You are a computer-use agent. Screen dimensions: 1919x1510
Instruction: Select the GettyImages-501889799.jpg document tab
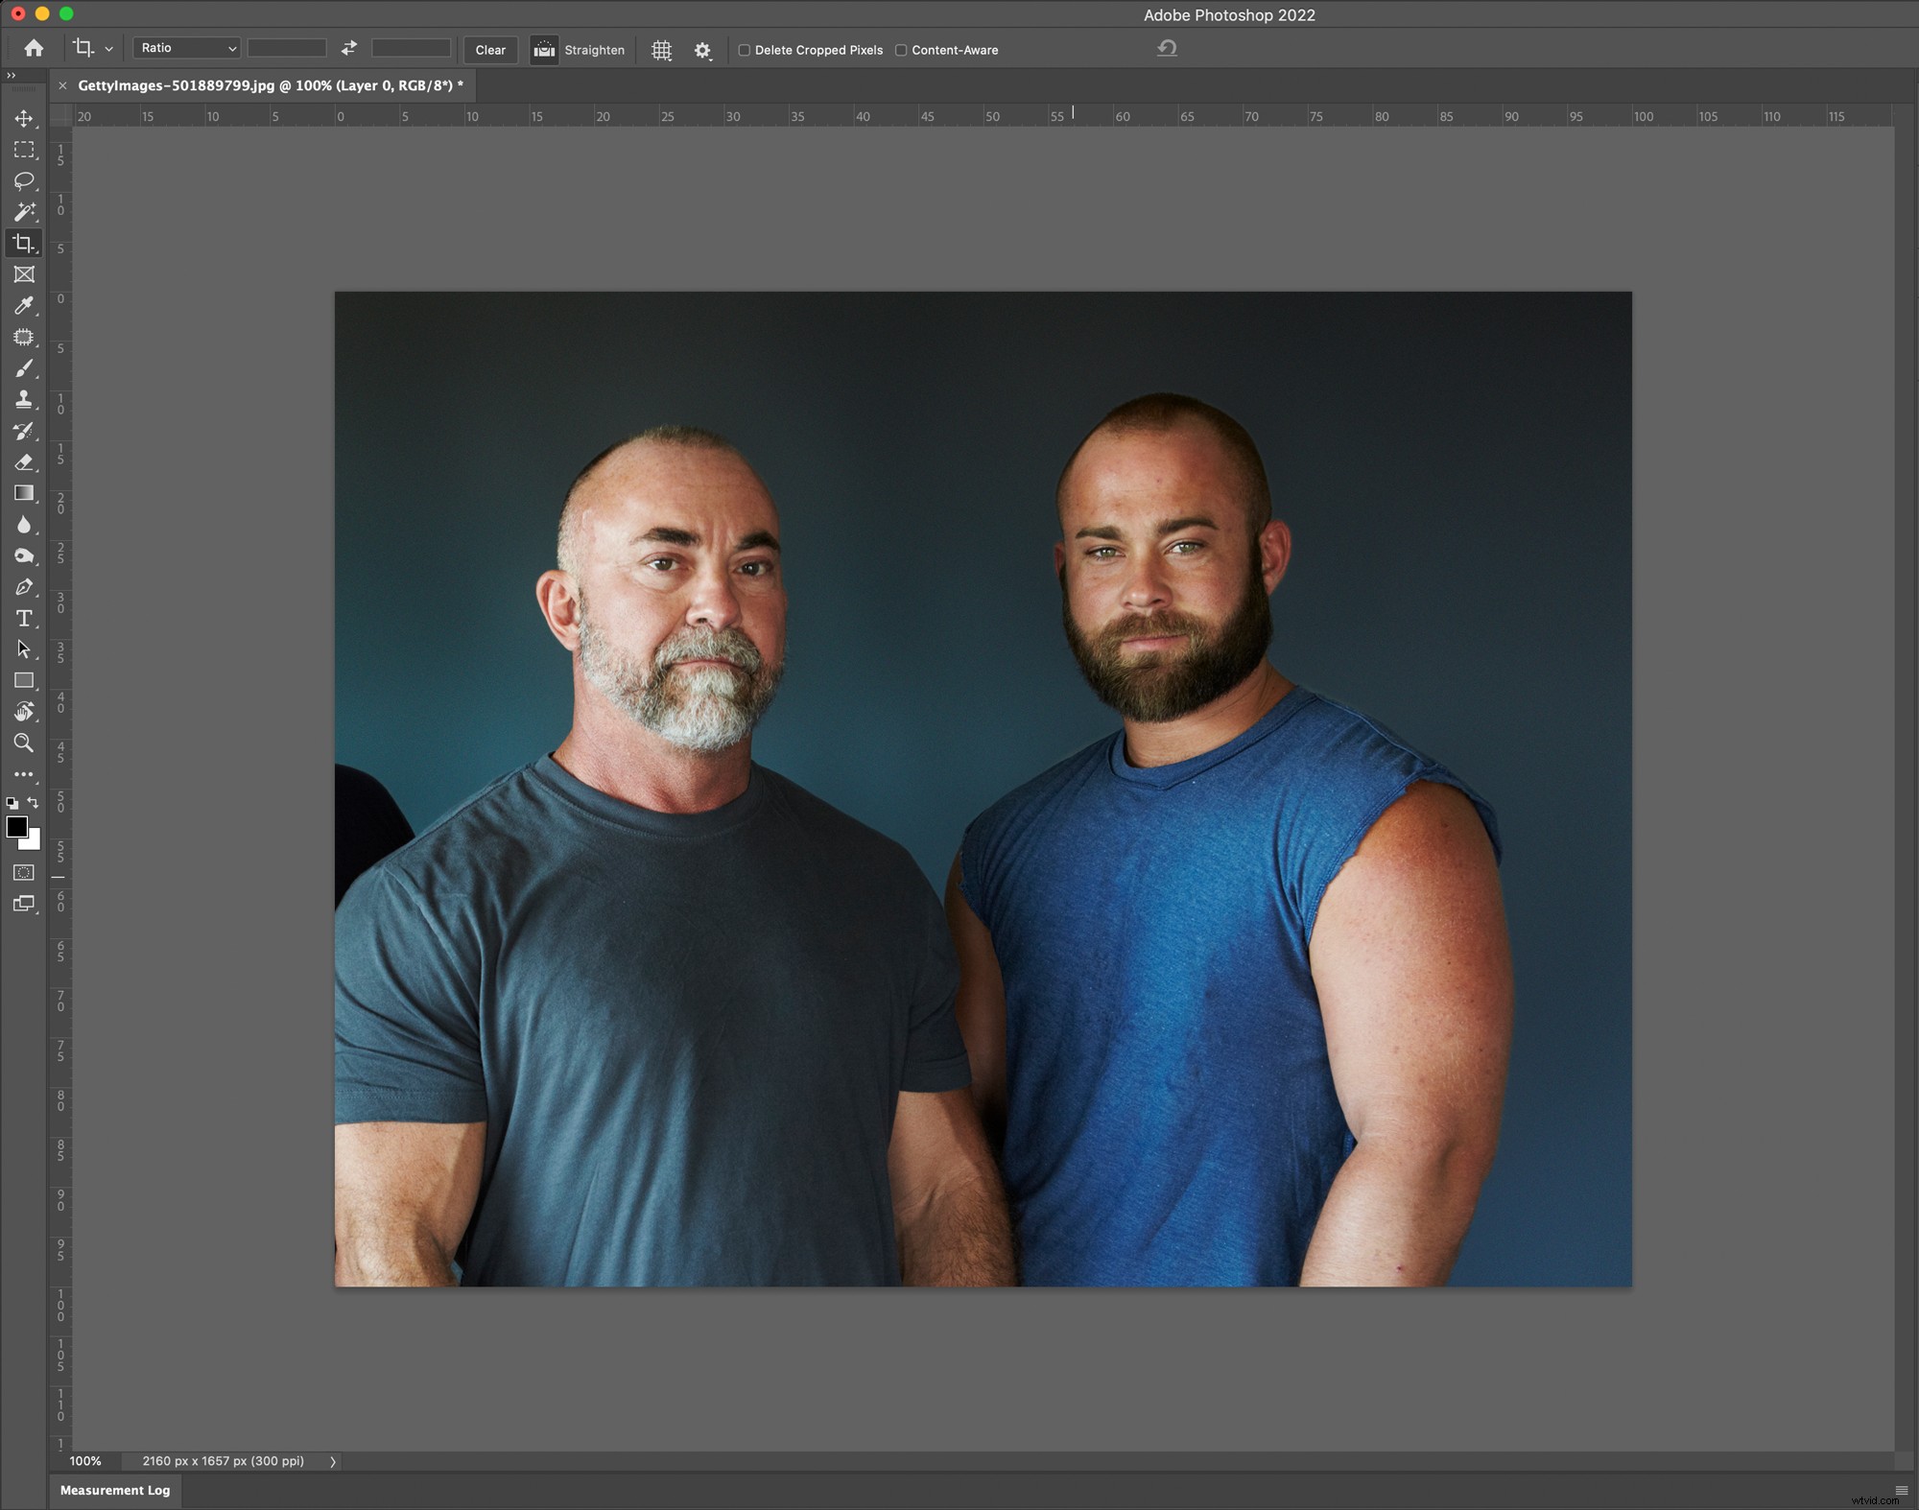point(269,85)
